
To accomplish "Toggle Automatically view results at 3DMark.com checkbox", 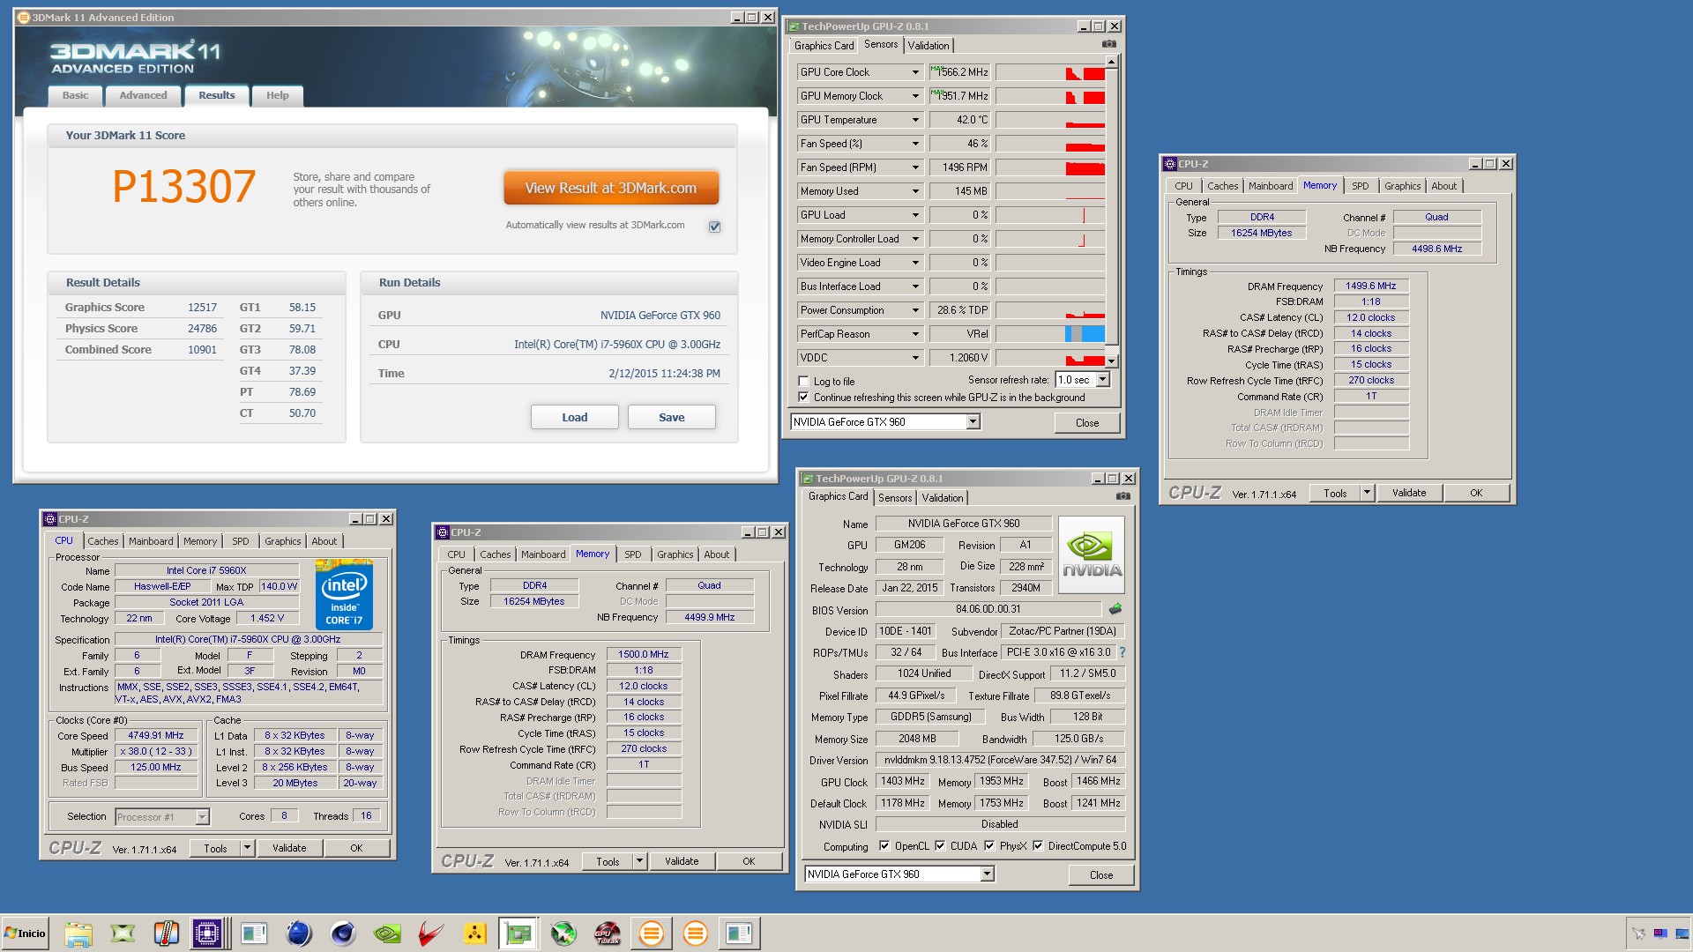I will tap(715, 227).
